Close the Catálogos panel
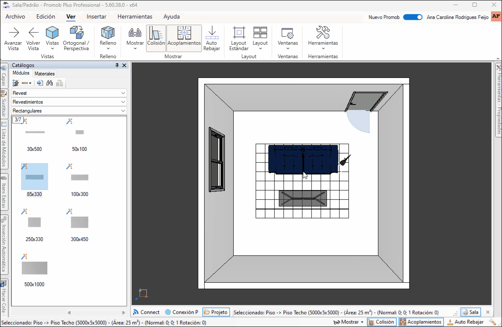The image size is (502, 327). tap(124, 65)
